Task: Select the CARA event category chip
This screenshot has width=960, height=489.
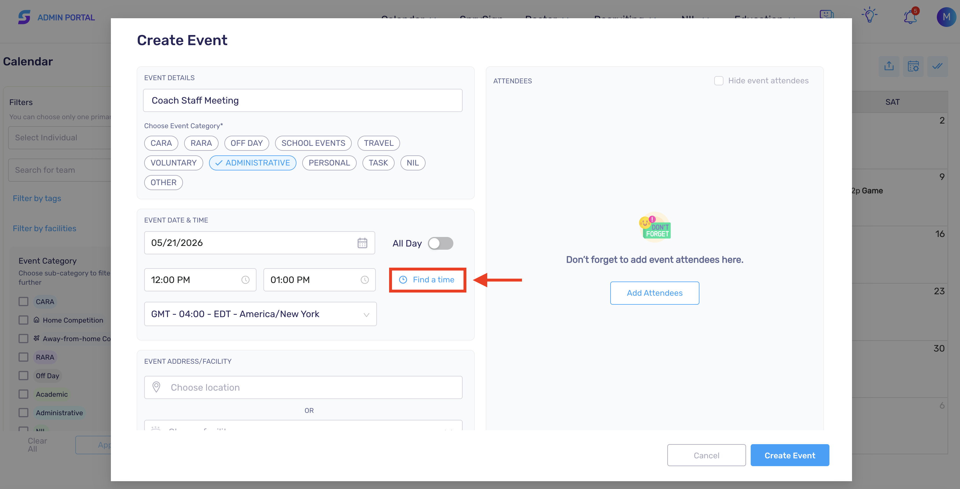Action: click(x=161, y=143)
